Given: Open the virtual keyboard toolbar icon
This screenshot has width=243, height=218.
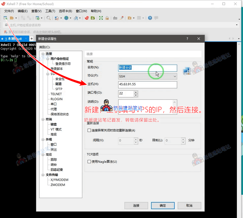Looking at the screenshot, I should 115,18.
